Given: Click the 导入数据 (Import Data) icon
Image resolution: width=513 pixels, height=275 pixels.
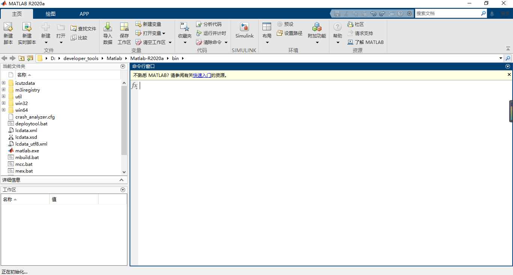Looking at the screenshot, I should click(108, 27).
